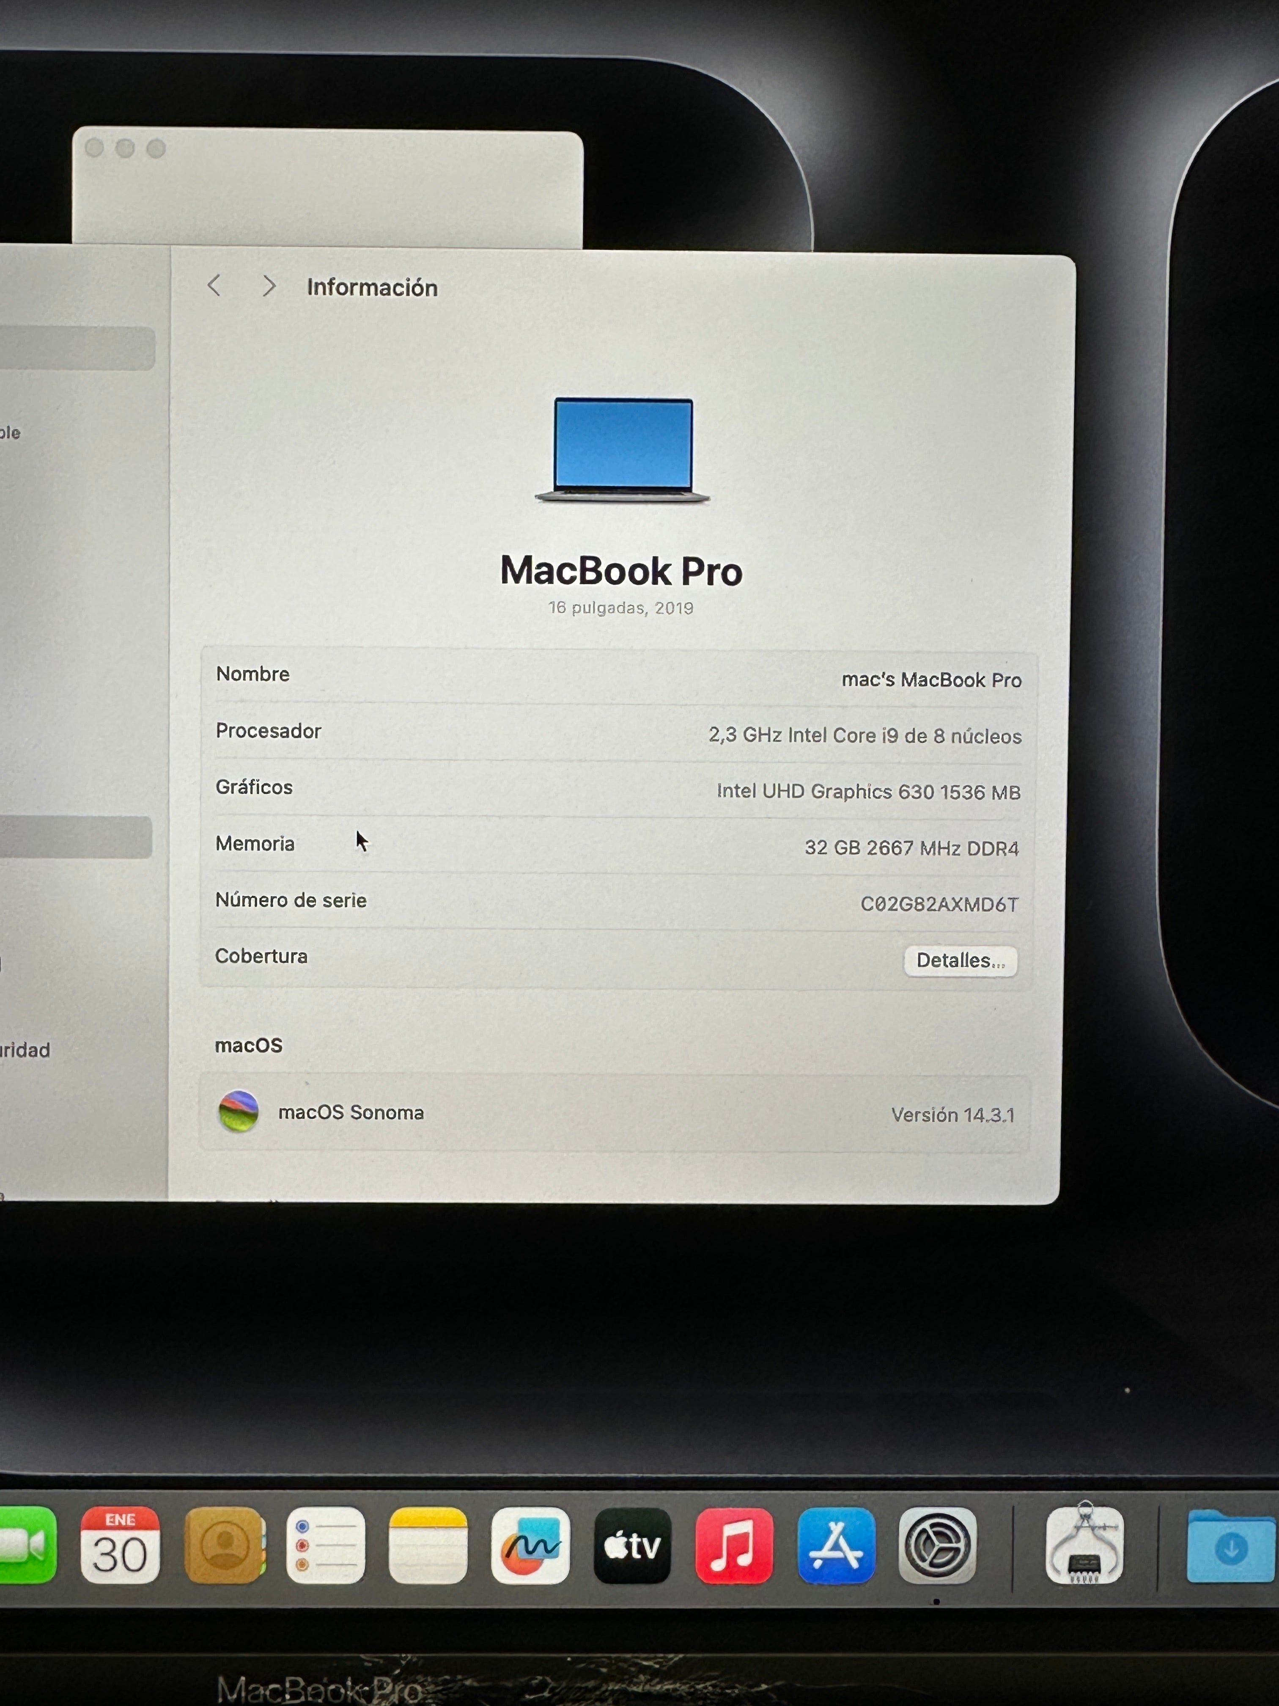Viewport: 1279px width, 1706px height.
Task: Minimize the background window with middle button
Action: pyautogui.click(x=126, y=148)
